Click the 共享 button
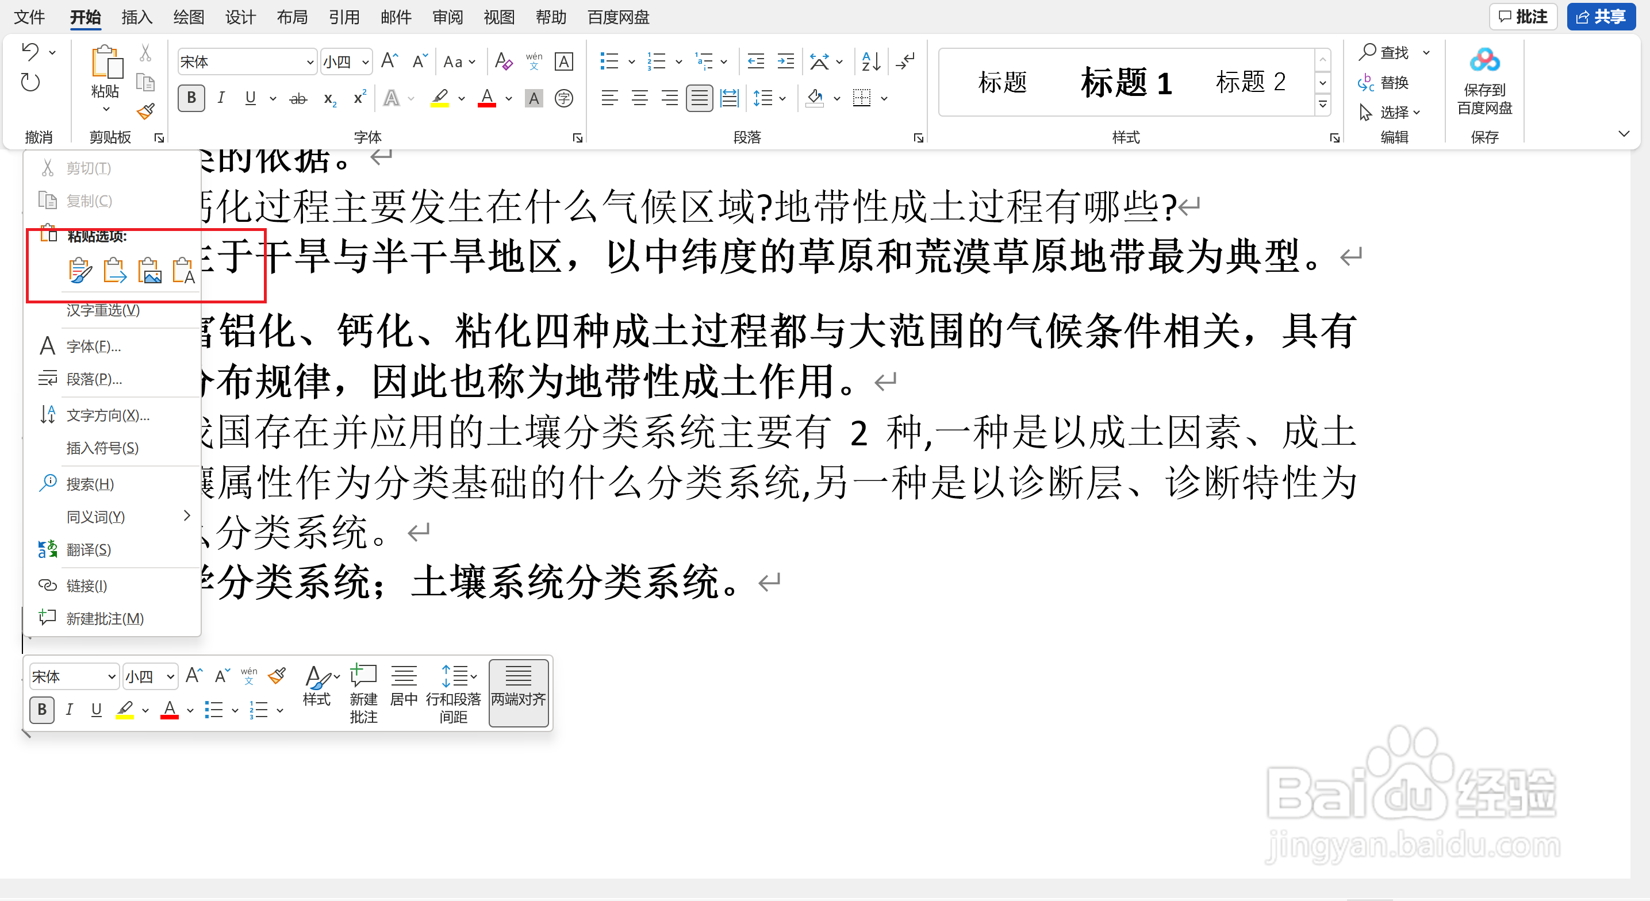Viewport: 1650px width, 901px height. (1601, 17)
